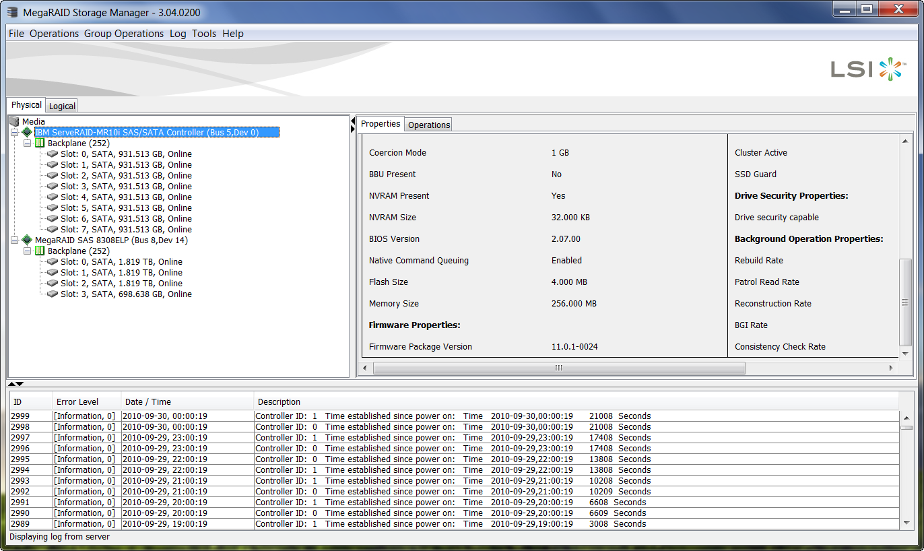Click the Date / Time column header
924x551 pixels.
click(187, 402)
